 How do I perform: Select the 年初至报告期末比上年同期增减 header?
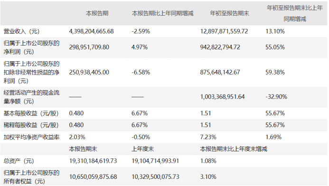tap(295, 13)
